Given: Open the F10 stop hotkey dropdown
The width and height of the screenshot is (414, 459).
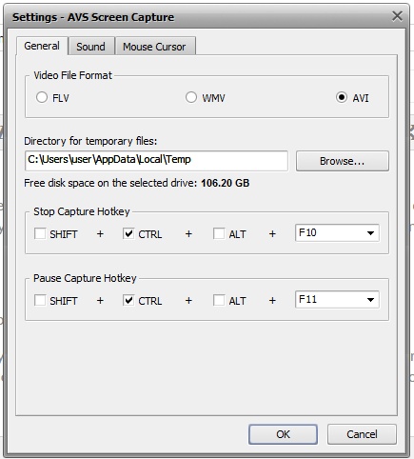Looking at the screenshot, I should (x=337, y=233).
